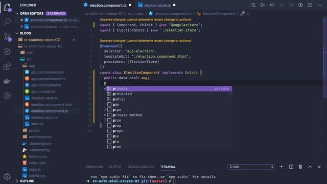Open the More Actions ellipsis menu
The width and height of the screenshot is (327, 184).
tap(319, 5)
